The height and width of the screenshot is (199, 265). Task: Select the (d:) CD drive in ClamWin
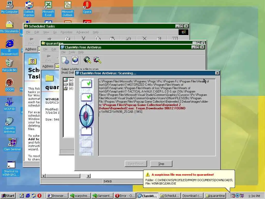click(69, 88)
